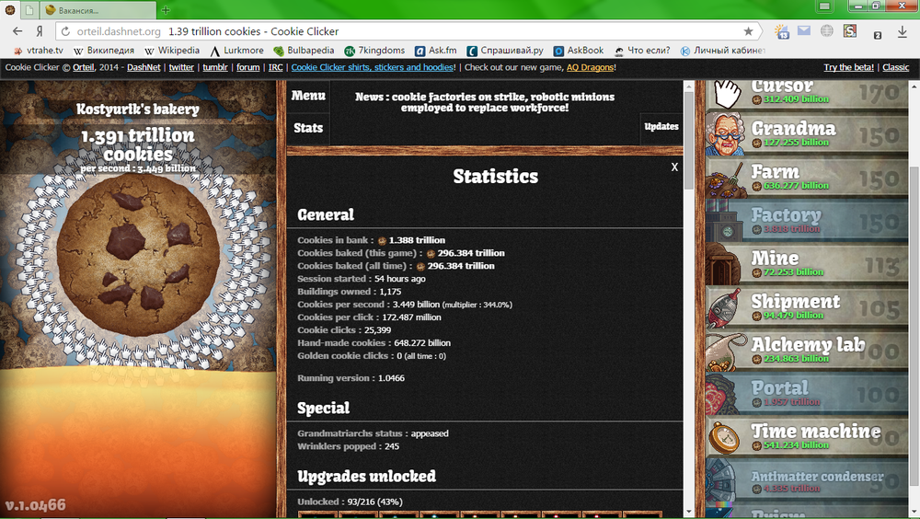Viewport: 920px width, 519px height.
Task: Open the Updates log
Action: coord(661,127)
